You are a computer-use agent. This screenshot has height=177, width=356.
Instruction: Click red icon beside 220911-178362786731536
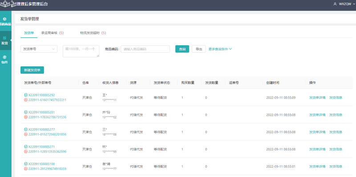click(x=26, y=117)
